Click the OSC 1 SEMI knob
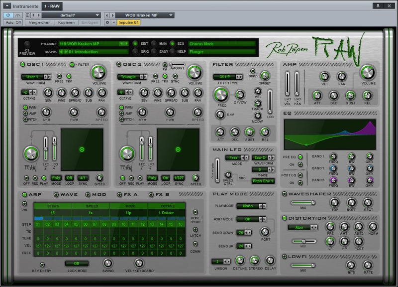398x287 pixels. coord(48,93)
